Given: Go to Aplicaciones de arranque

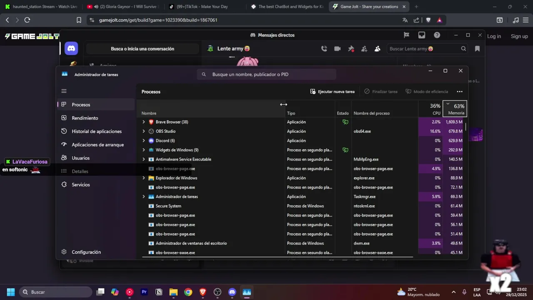Looking at the screenshot, I should pos(96,145).
